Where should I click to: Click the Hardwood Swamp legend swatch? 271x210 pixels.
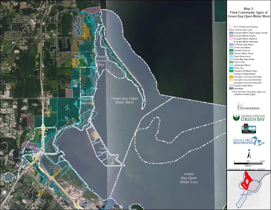click(231, 50)
